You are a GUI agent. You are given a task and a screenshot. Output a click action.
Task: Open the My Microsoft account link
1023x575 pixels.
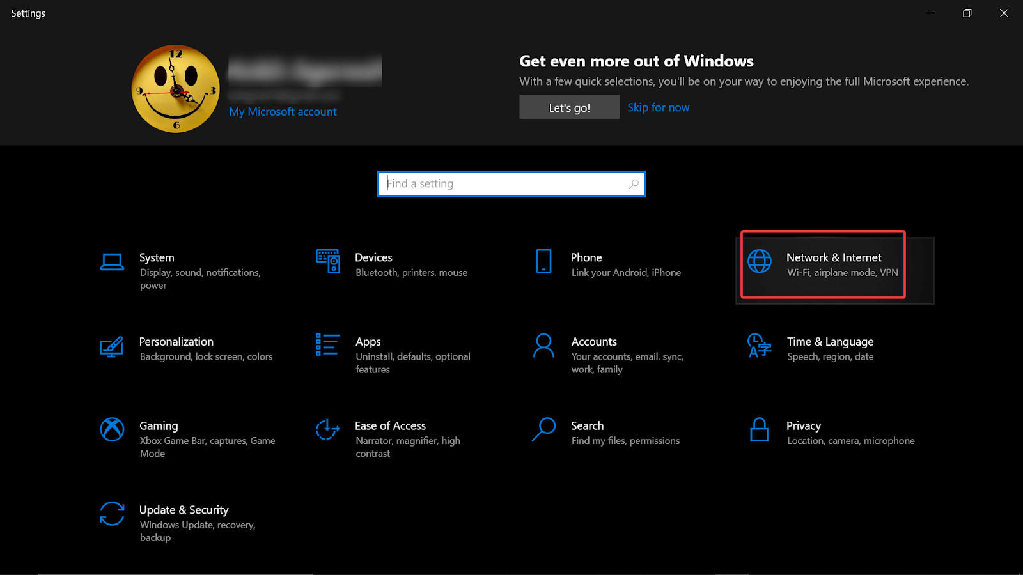[x=283, y=112]
